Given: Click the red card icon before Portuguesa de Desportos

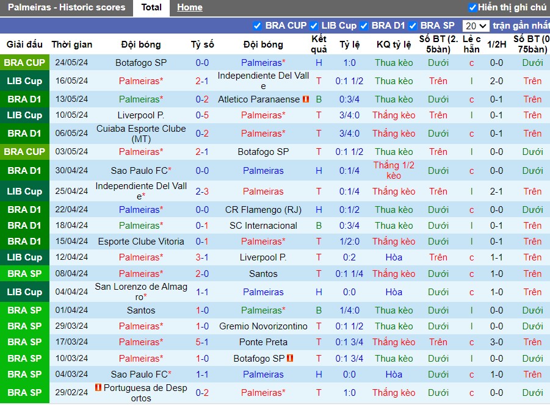Looking at the screenshot, I should click(98, 387).
